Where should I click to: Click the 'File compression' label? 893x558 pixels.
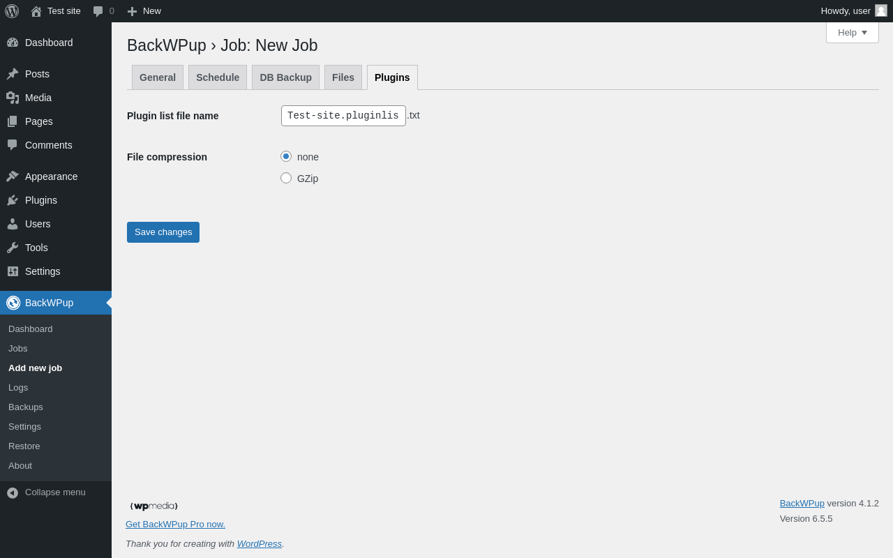167,157
